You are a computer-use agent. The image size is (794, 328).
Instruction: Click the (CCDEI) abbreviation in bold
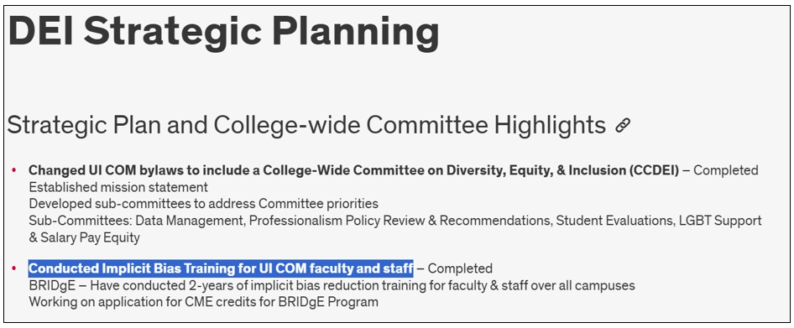click(x=654, y=170)
